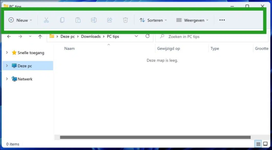The height and width of the screenshot is (150, 272).
Task: Select Netwerk in the navigation pane
Action: click(x=25, y=79)
